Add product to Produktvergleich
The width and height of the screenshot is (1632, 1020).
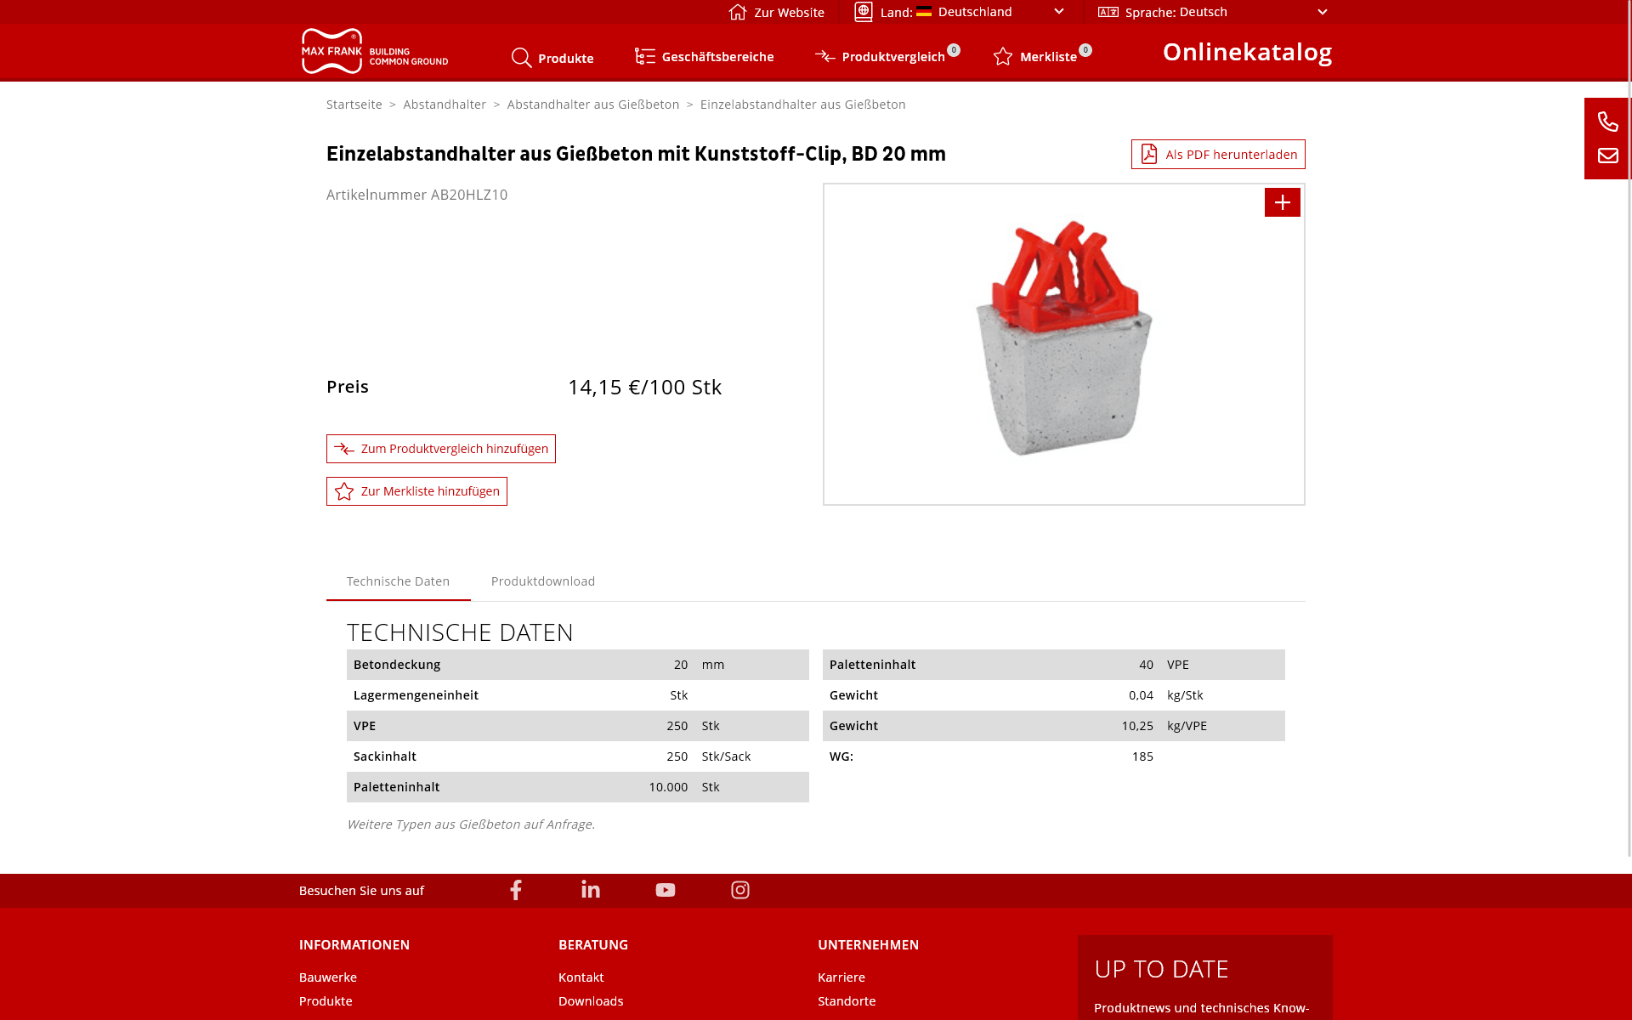(x=440, y=449)
